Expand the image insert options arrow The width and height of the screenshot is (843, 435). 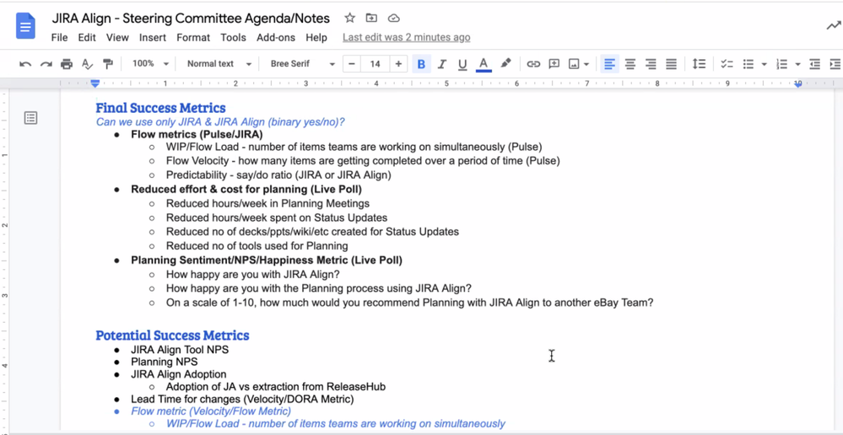pyautogui.click(x=586, y=64)
